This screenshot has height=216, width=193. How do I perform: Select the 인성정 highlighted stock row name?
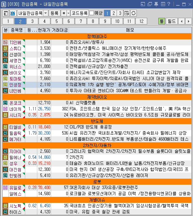(15, 85)
